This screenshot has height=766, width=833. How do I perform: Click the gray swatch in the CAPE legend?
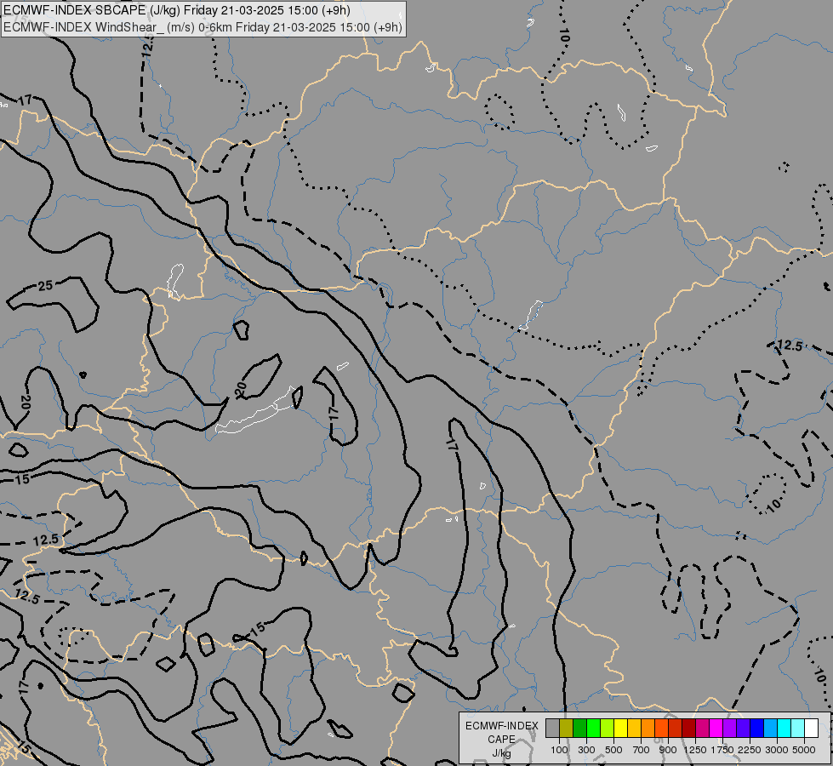tap(552, 728)
